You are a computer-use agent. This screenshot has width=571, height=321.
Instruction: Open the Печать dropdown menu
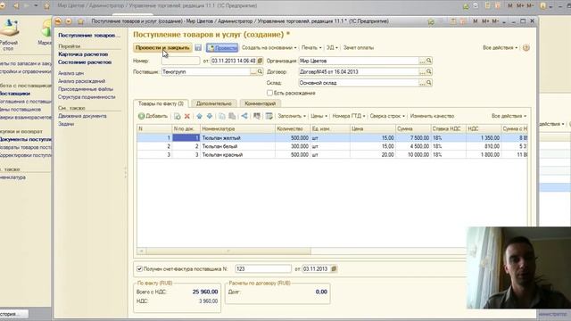coord(311,47)
